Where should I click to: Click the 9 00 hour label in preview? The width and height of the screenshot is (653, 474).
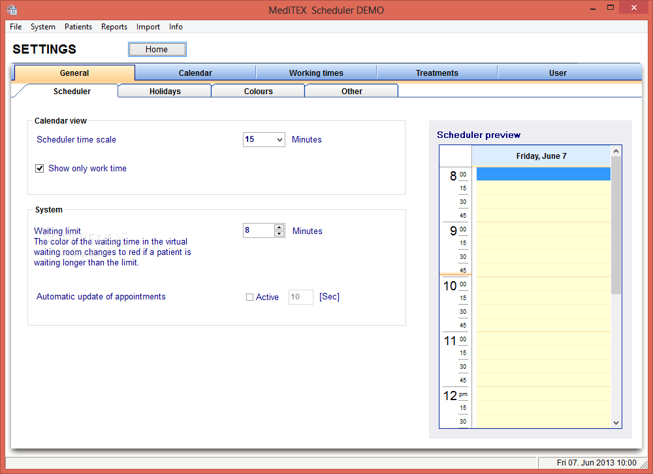[458, 230]
